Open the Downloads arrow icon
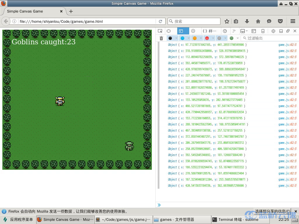Image resolution: width=299 pixels, height=224 pixels. [x=247, y=21]
